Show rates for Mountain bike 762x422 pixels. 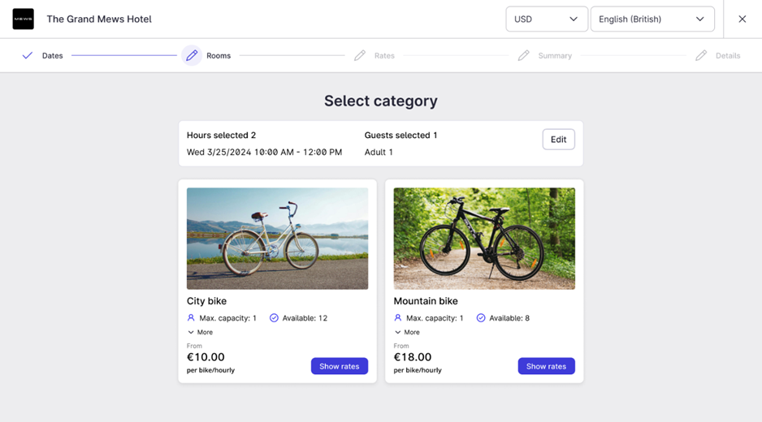tap(546, 366)
